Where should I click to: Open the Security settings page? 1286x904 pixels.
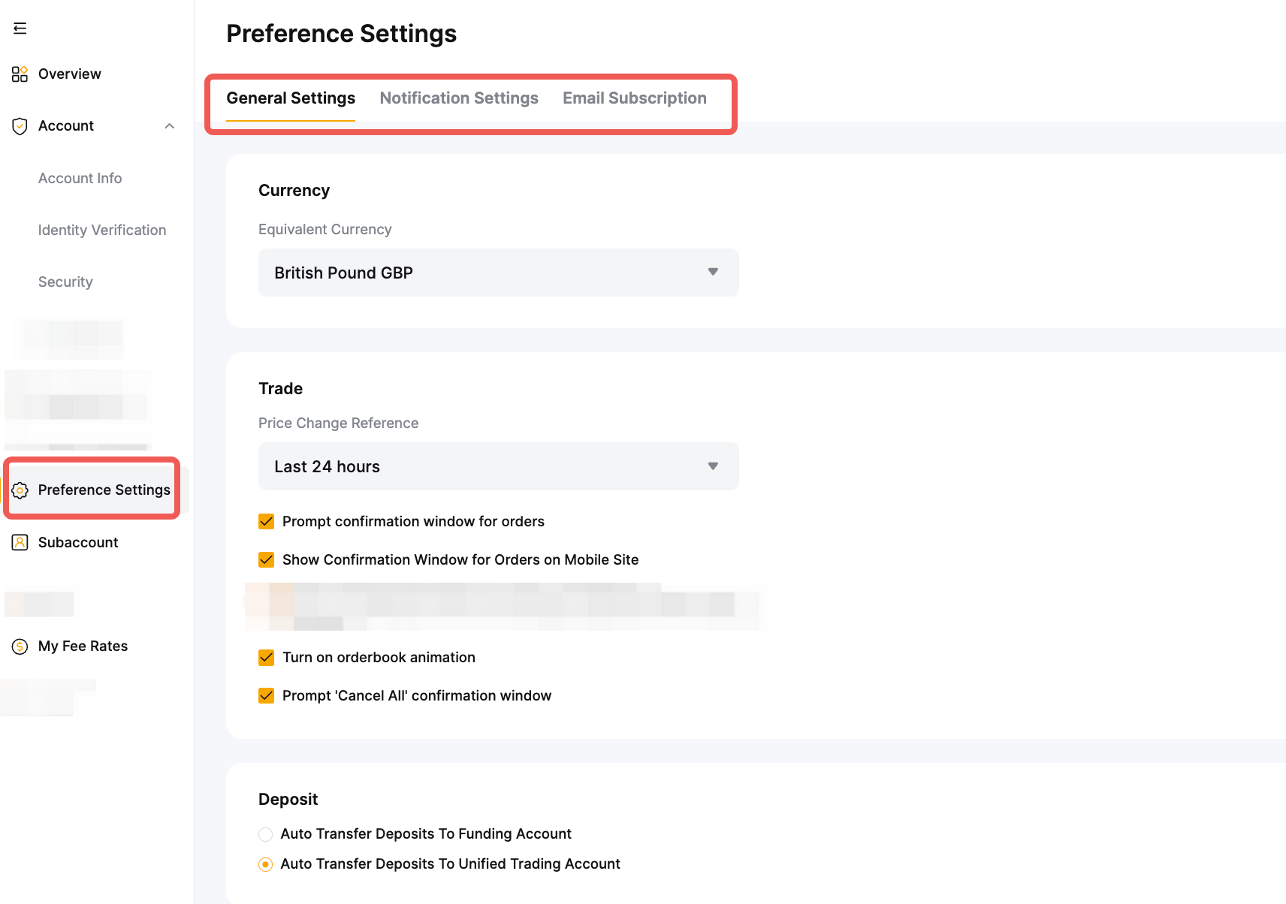coord(65,282)
